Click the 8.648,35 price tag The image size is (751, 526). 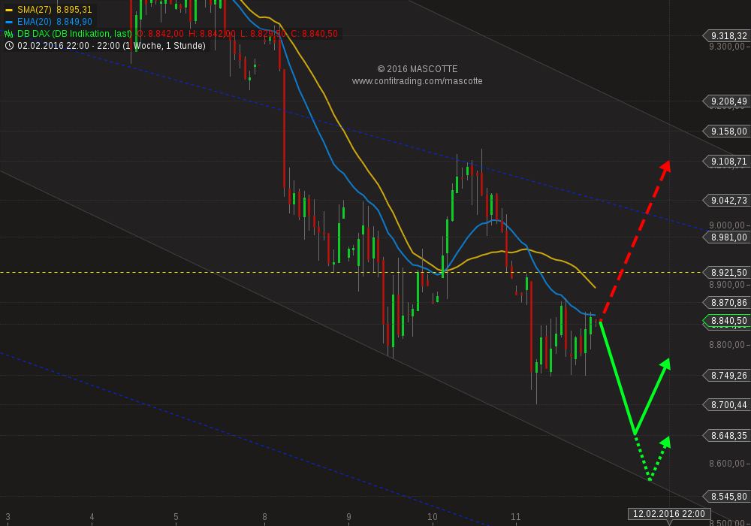[x=726, y=436]
